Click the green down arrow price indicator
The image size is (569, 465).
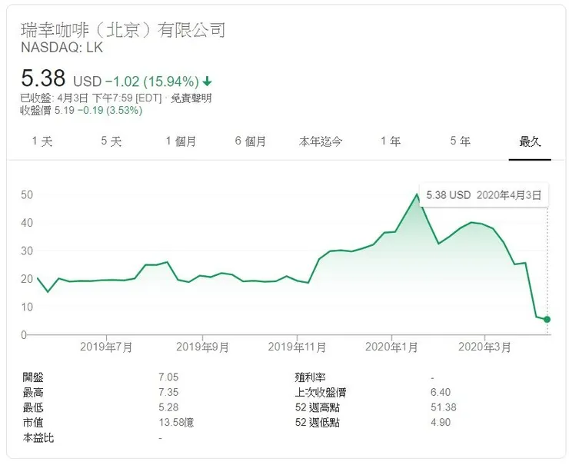pos(207,81)
